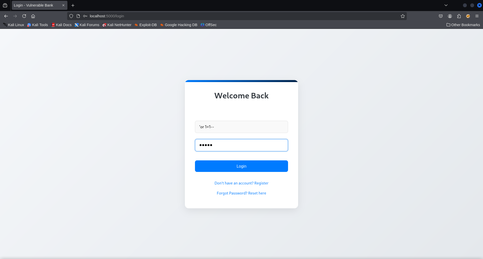This screenshot has height=259, width=483.
Task: Open the List all tabs dropdown arrow
Action: coord(446,5)
